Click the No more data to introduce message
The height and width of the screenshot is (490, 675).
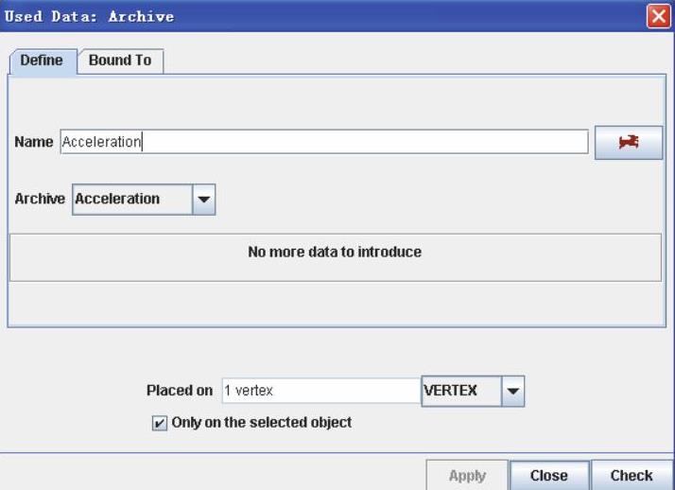point(335,254)
